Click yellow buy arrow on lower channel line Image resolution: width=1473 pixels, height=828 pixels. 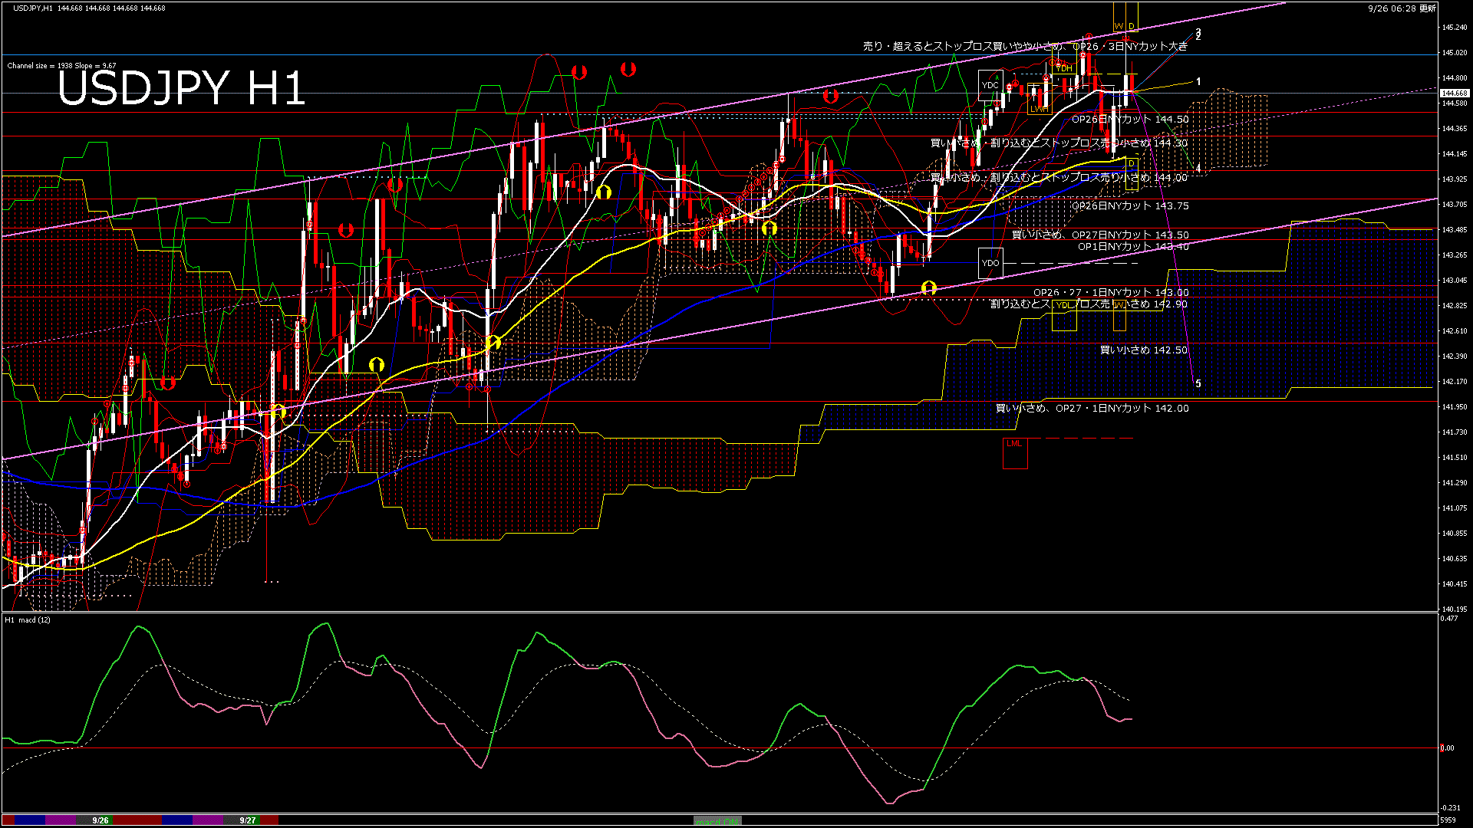point(929,287)
